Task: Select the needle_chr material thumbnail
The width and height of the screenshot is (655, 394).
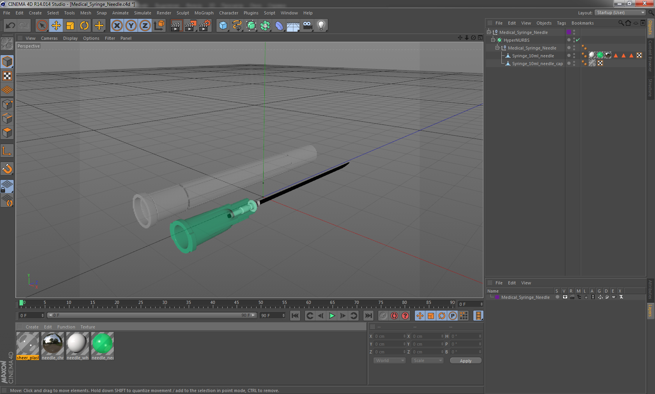Action: tap(52, 343)
